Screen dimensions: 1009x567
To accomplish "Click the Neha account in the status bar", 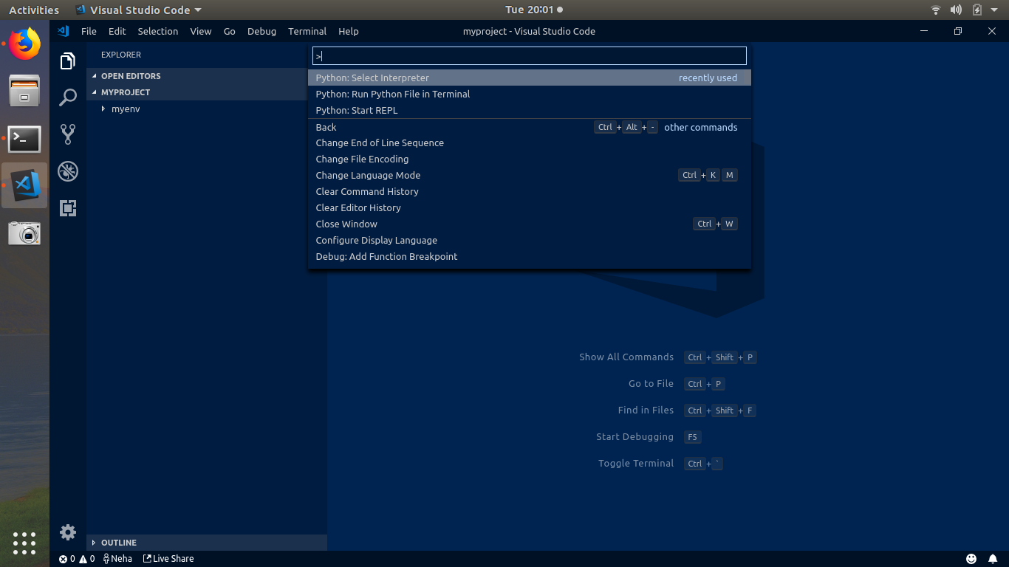I will pos(118,559).
